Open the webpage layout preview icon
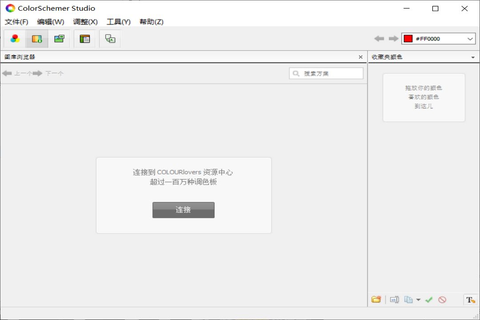 point(84,39)
